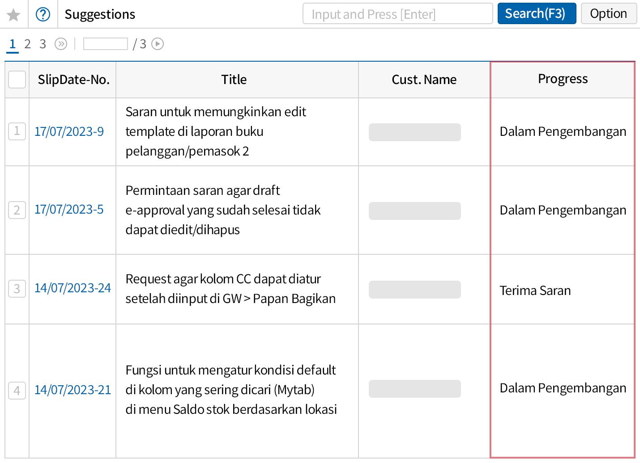Open slip 14/07/2023-24 link
The image size is (640, 463).
coord(73,288)
